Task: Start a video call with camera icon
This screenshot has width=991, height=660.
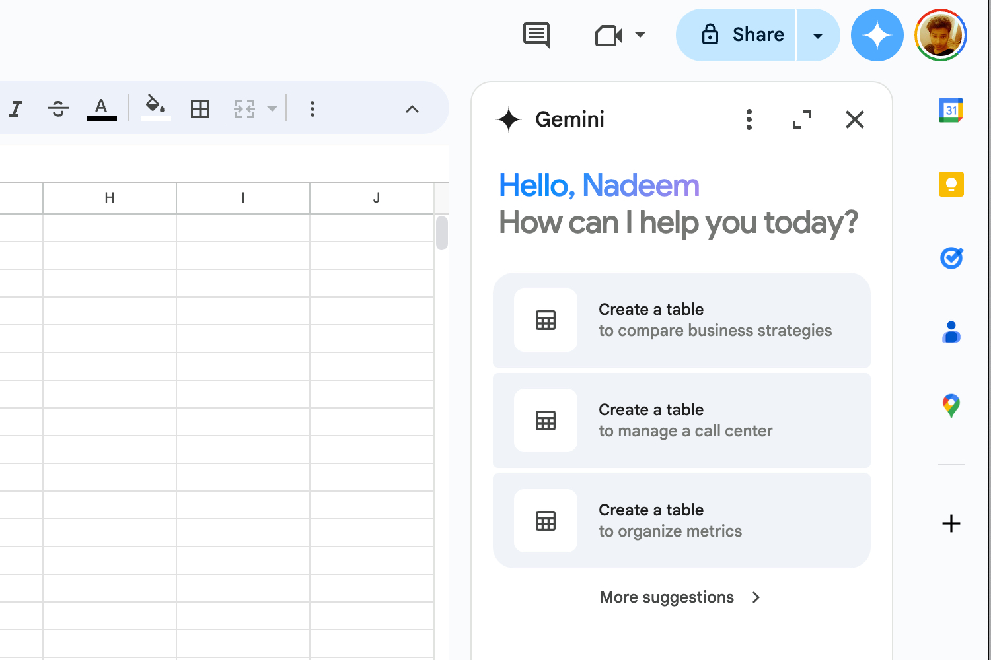Action: 608,36
